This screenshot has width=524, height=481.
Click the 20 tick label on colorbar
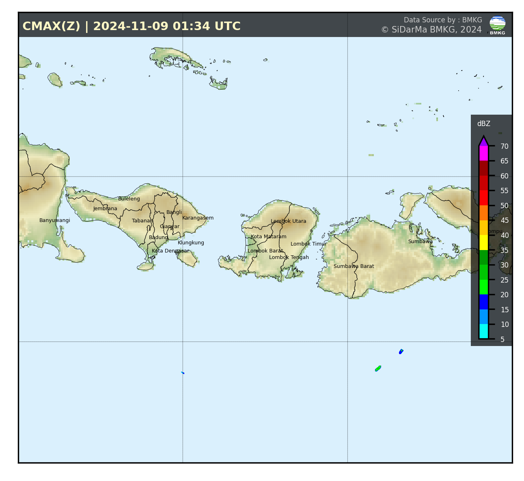point(504,295)
